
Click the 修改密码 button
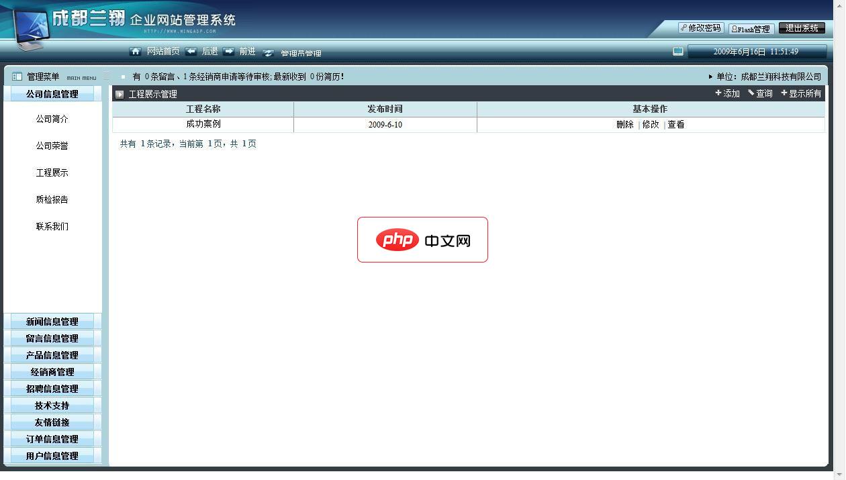click(x=701, y=28)
